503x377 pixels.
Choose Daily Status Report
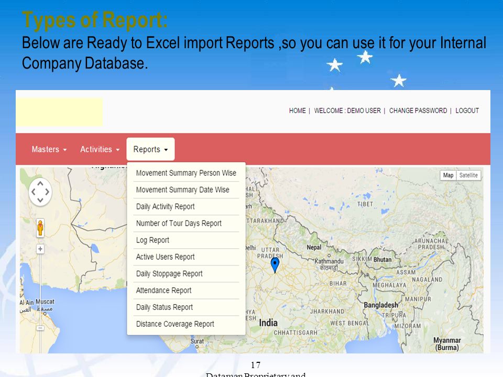click(186, 307)
